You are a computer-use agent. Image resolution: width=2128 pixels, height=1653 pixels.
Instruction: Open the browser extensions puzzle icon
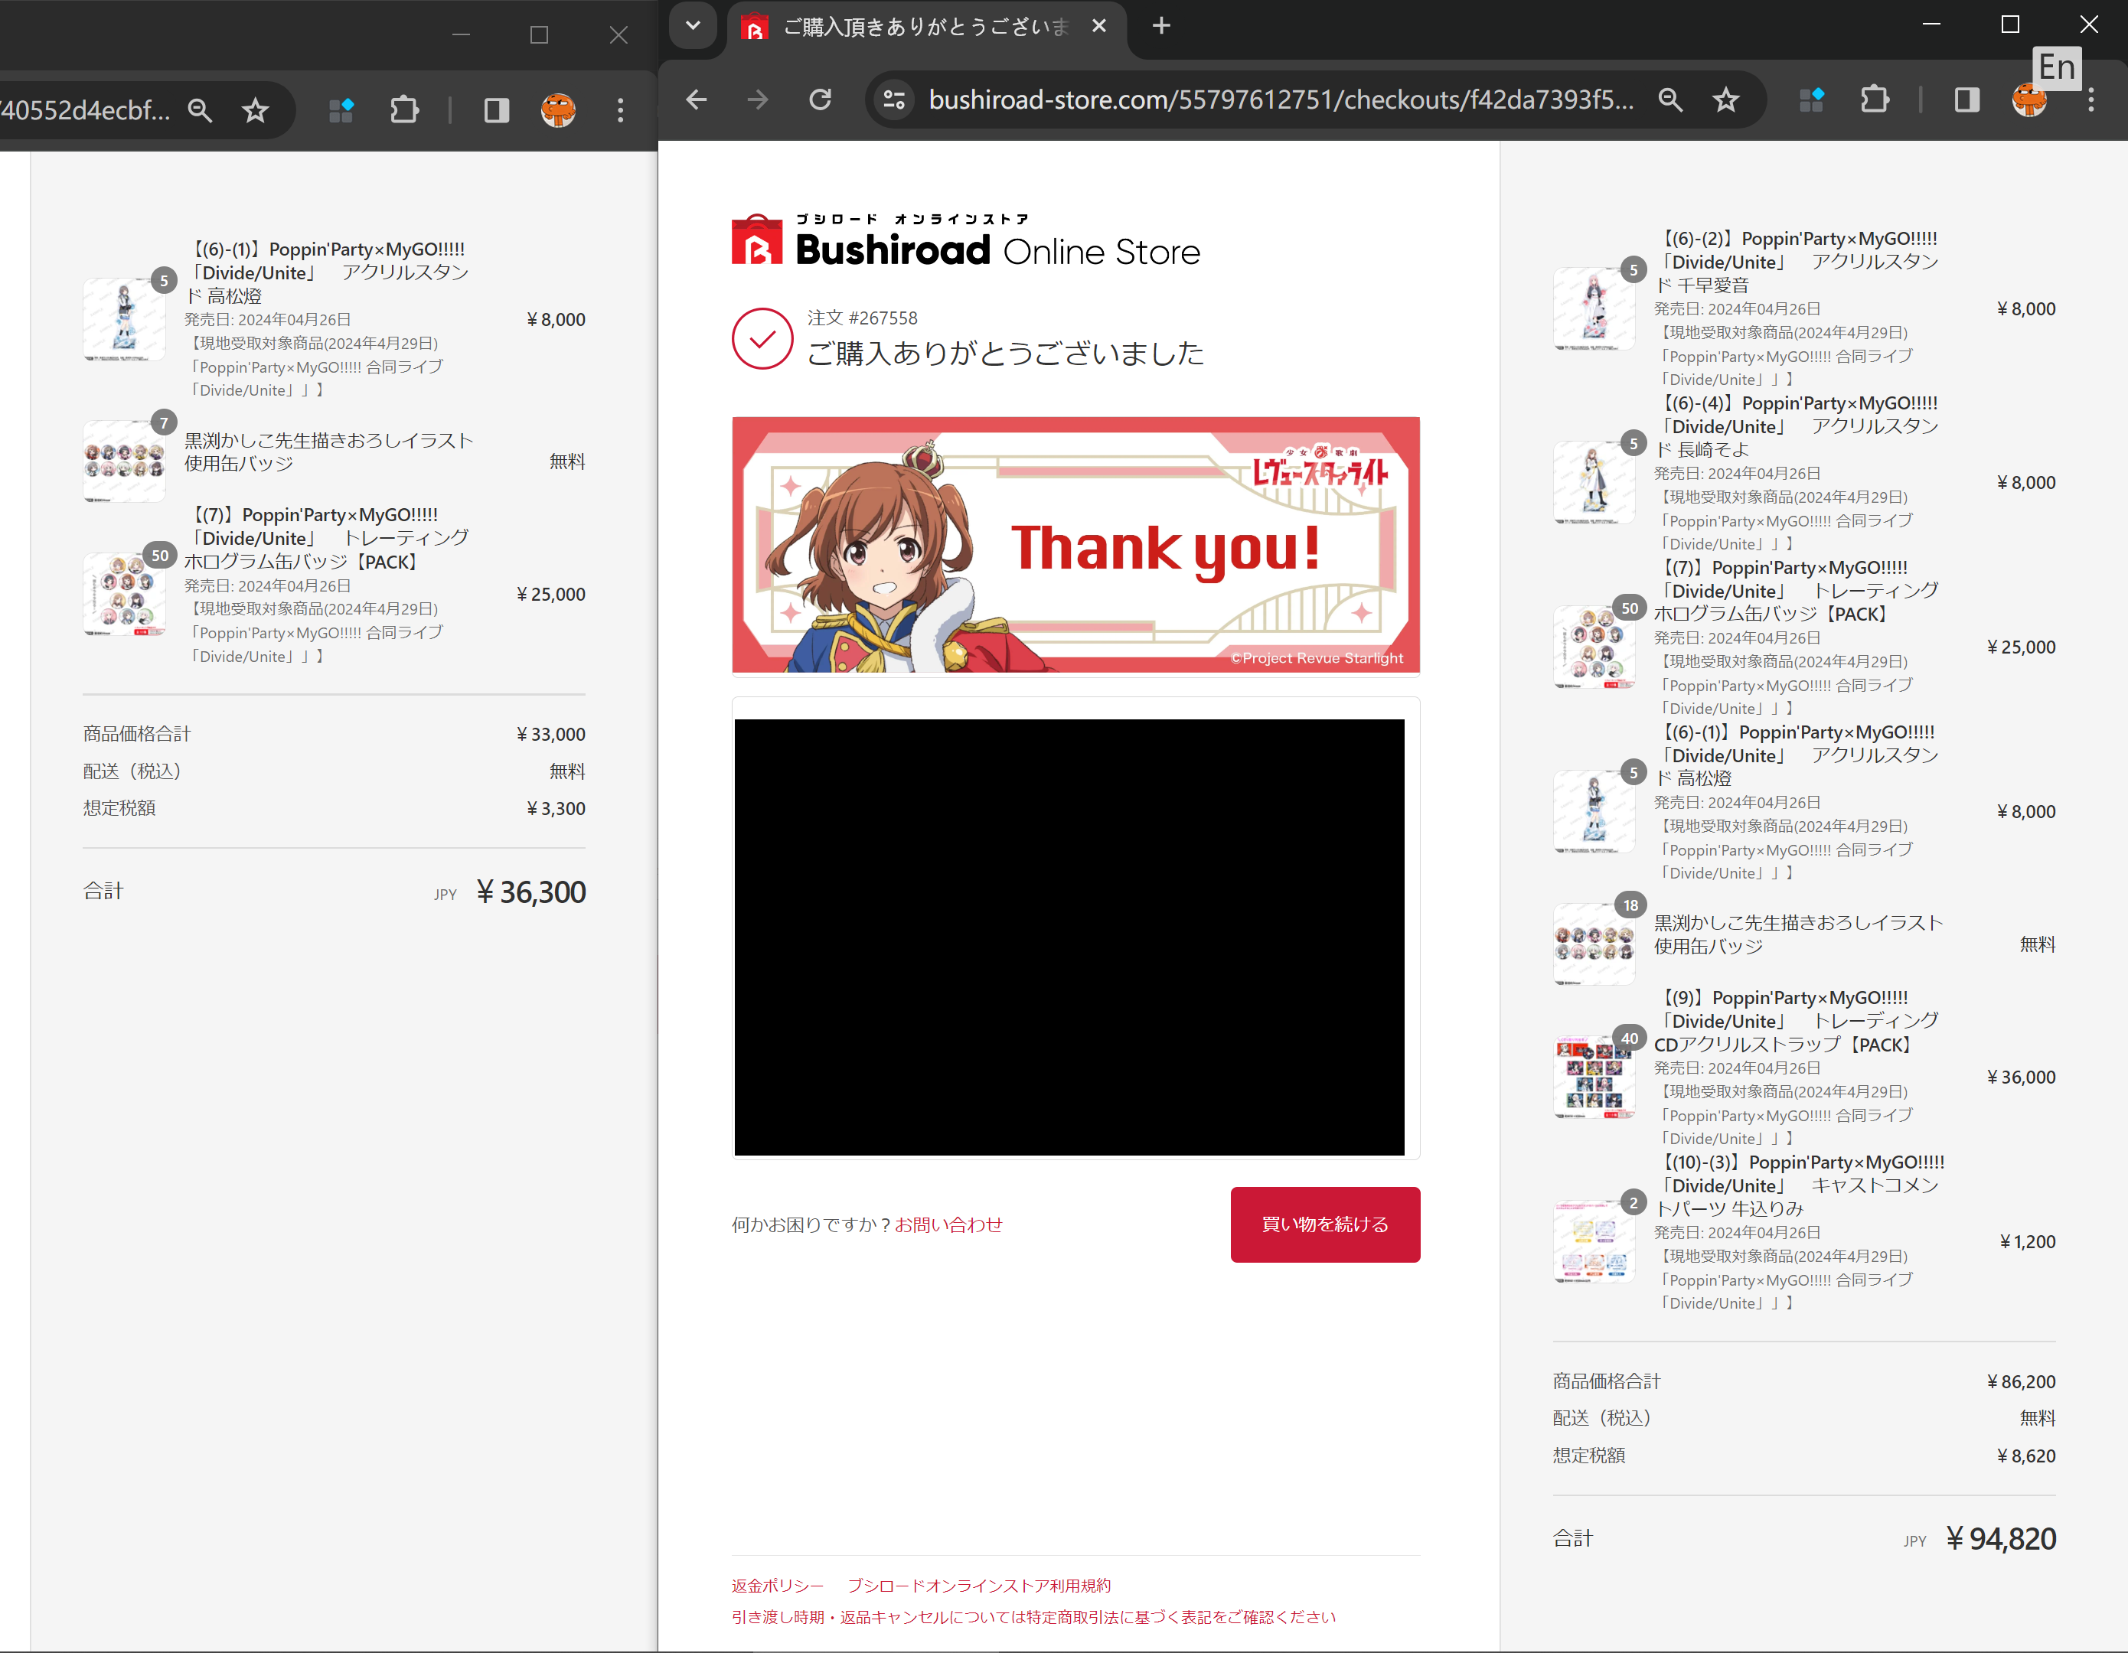click(x=1875, y=99)
